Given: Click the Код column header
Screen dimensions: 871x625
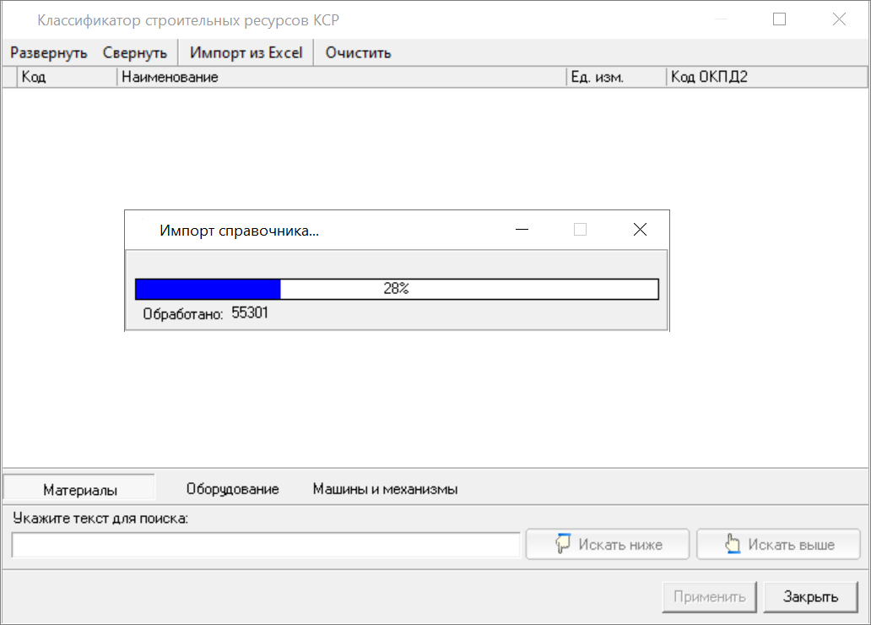Looking at the screenshot, I should coord(66,77).
